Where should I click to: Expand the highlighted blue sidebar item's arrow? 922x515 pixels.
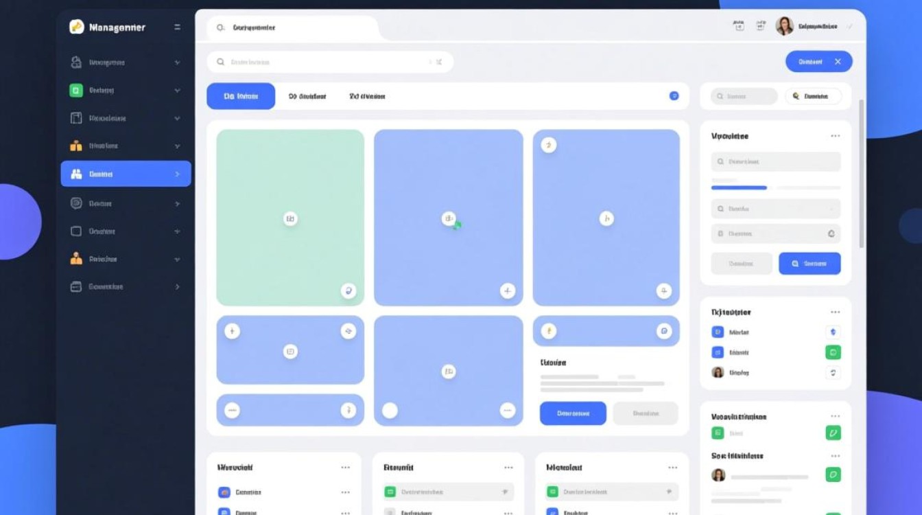click(x=177, y=174)
